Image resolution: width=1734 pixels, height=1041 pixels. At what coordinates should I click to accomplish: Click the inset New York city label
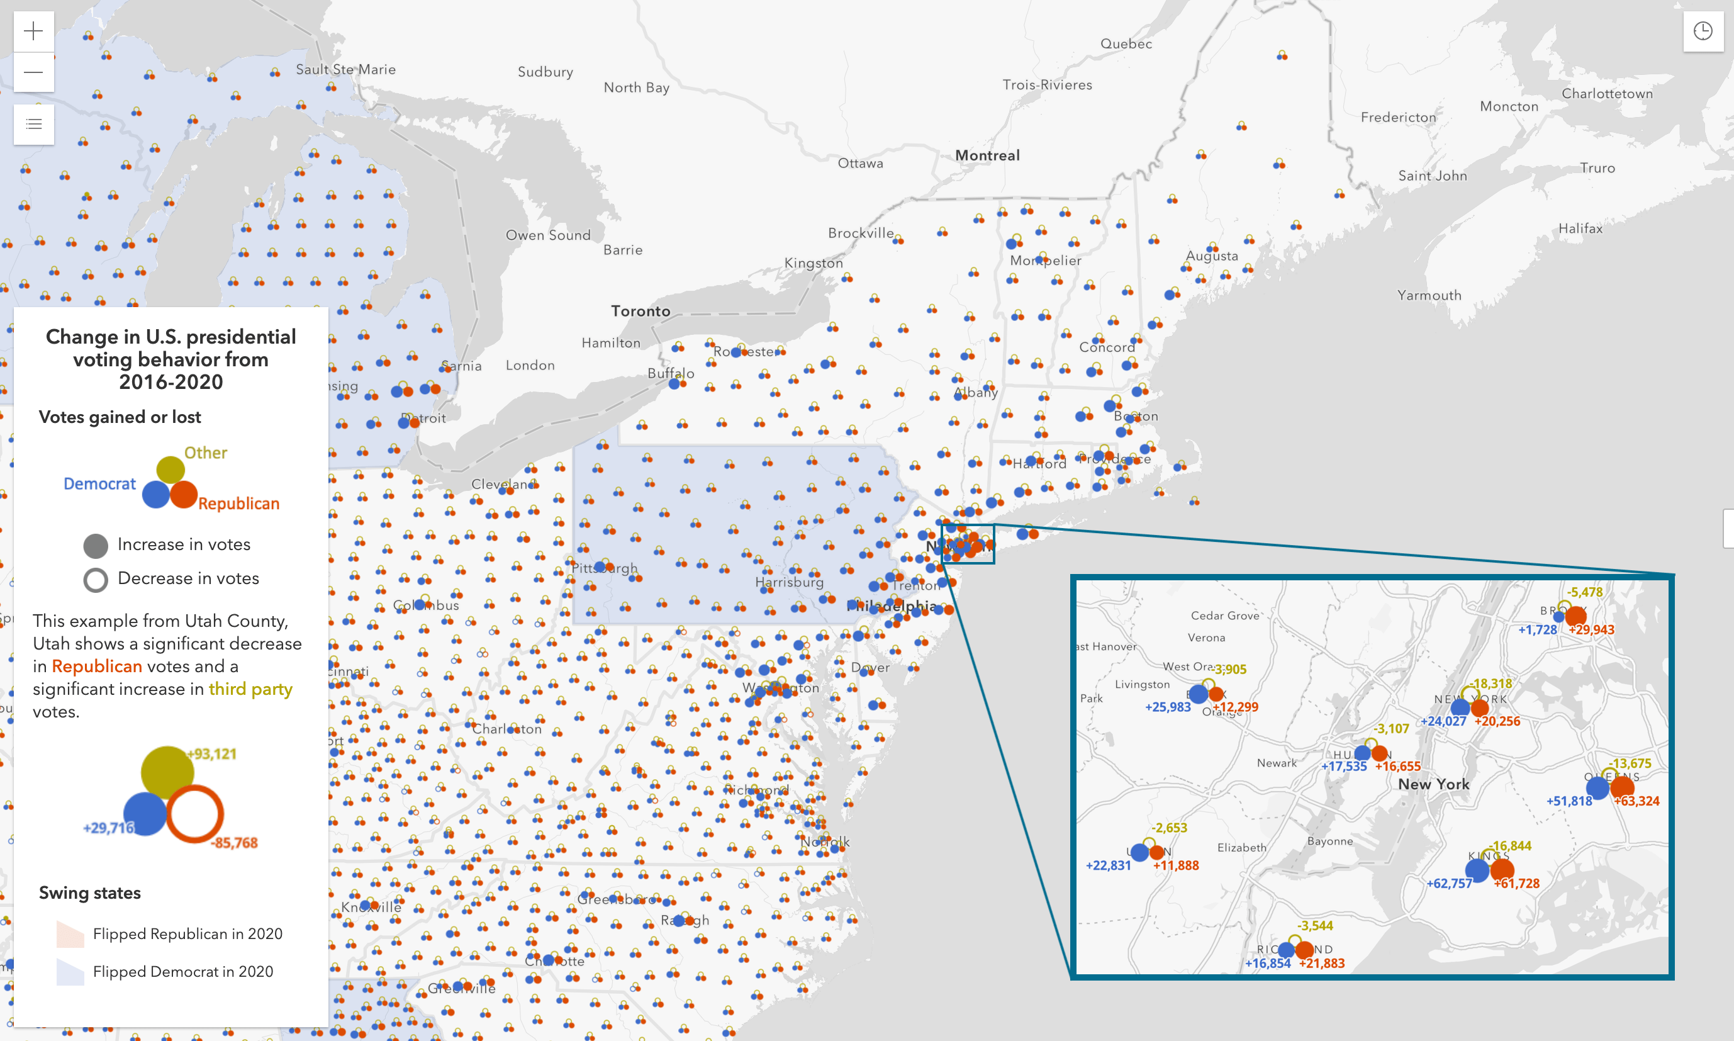pos(1434,784)
